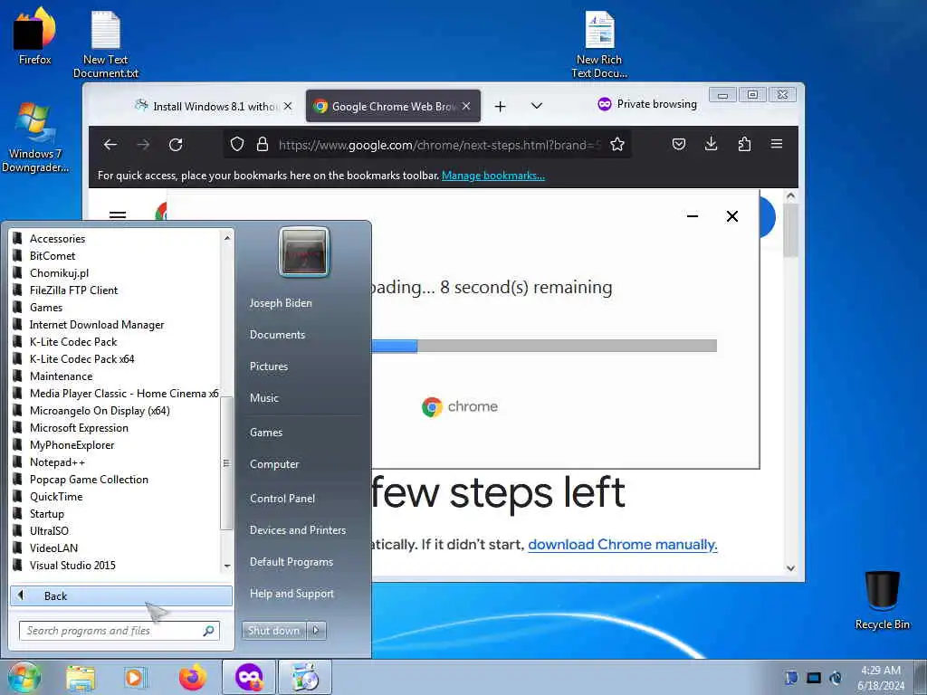Viewport: 927px width, 695px height.
Task: Close the Chrome download dialog with X
Action: pyautogui.click(x=731, y=216)
